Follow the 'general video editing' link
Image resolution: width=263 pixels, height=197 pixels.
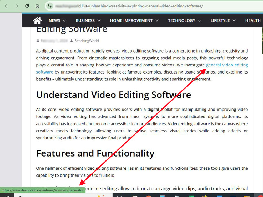[227, 65]
